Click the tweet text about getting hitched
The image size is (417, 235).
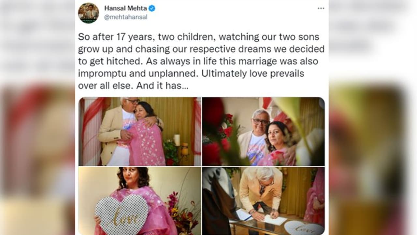(x=201, y=62)
